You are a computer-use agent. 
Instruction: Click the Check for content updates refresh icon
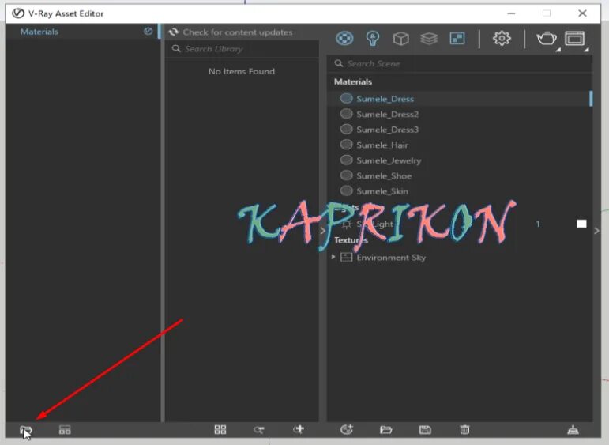click(174, 32)
